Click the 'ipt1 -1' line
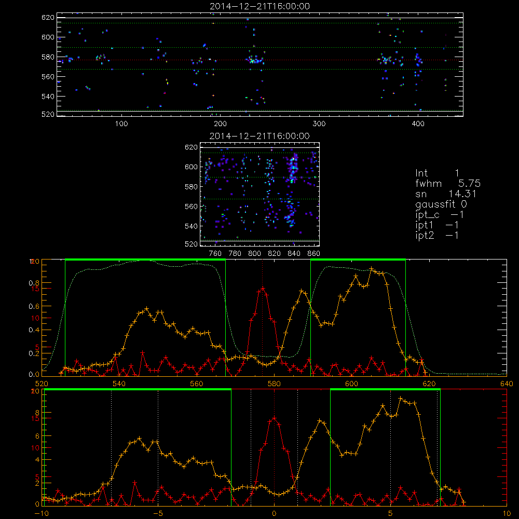Image resolution: width=519 pixels, height=519 pixels. 437,225
